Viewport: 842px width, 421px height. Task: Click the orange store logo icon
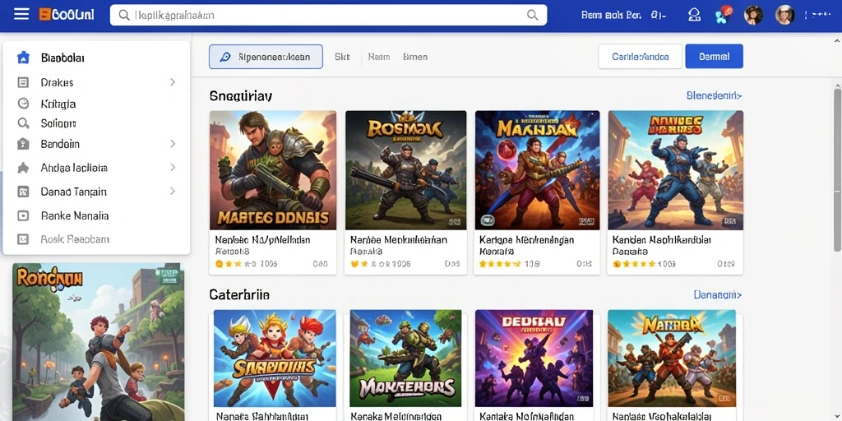[44, 15]
